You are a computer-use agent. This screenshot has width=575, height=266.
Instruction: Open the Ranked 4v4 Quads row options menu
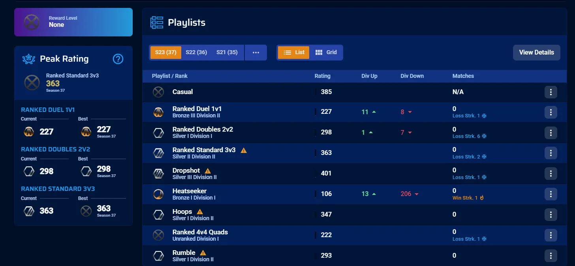pos(551,235)
